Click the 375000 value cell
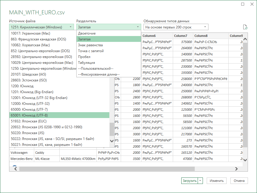Viewport: 257px width, 193px height. tap(183, 42)
